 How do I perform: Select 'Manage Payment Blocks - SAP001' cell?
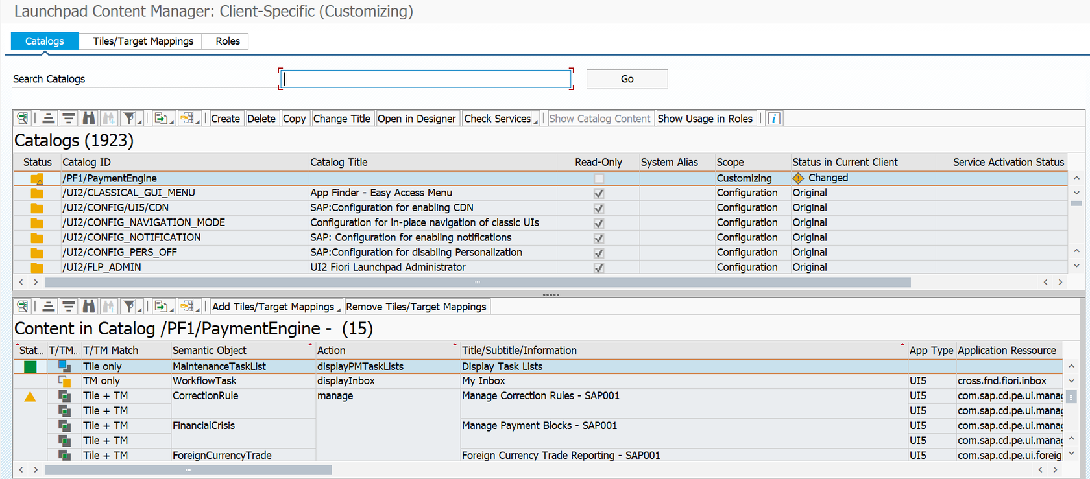(684, 426)
